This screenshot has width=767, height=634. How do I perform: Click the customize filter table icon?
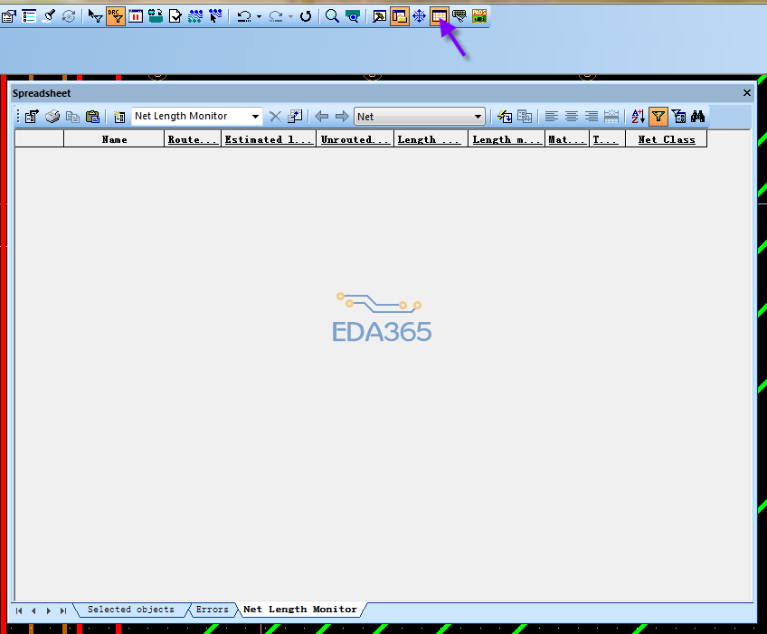pyautogui.click(x=678, y=117)
